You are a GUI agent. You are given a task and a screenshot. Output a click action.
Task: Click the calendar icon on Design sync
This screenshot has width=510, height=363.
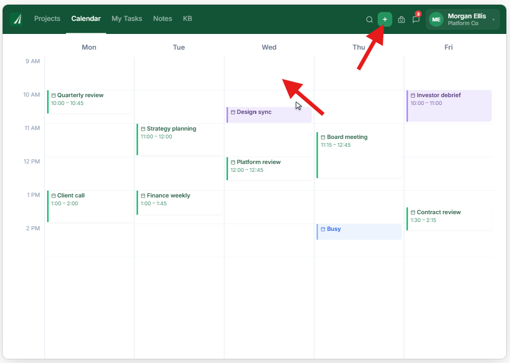click(x=233, y=112)
